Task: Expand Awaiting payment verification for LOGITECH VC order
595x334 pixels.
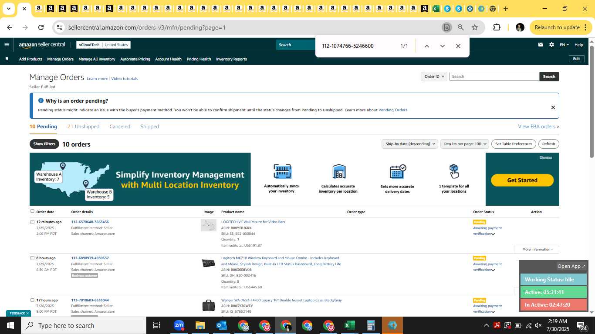Action: (x=493, y=234)
